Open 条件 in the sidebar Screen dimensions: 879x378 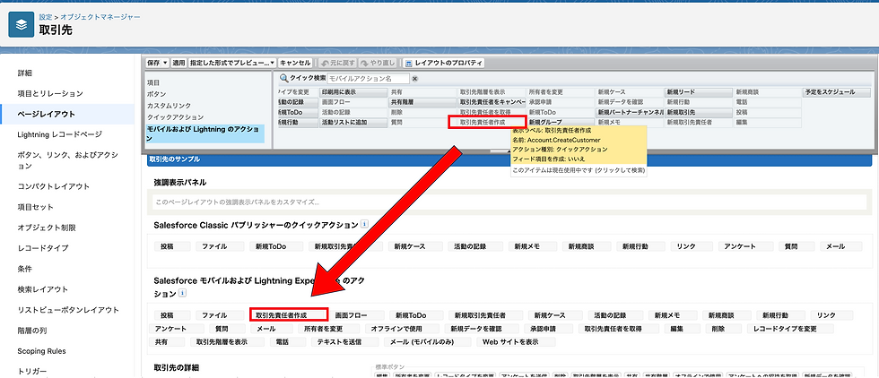(25, 269)
